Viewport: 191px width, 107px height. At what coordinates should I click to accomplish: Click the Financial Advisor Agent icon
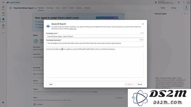(x=11, y=8)
